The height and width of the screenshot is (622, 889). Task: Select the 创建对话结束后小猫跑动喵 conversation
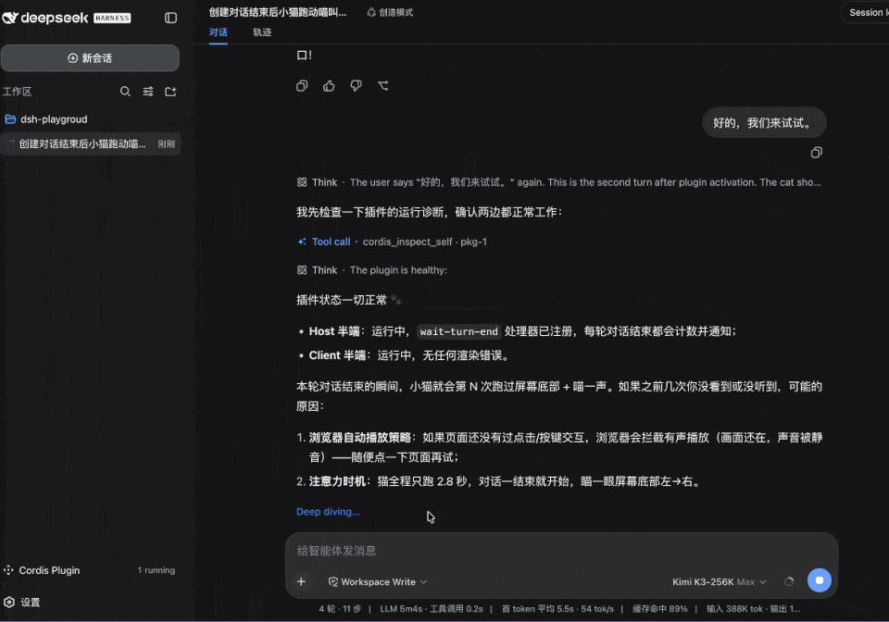click(91, 143)
